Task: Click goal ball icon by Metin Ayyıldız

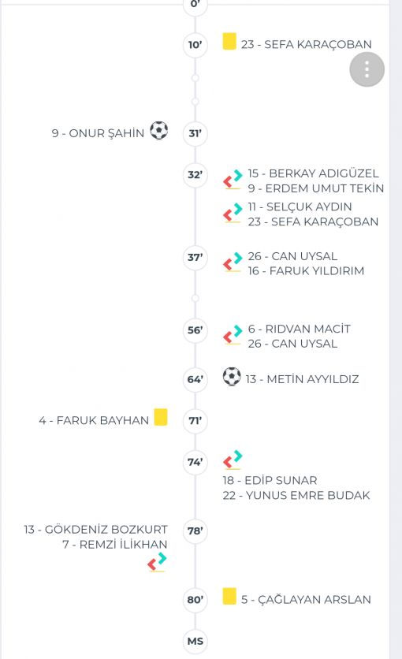Action: 232,376
